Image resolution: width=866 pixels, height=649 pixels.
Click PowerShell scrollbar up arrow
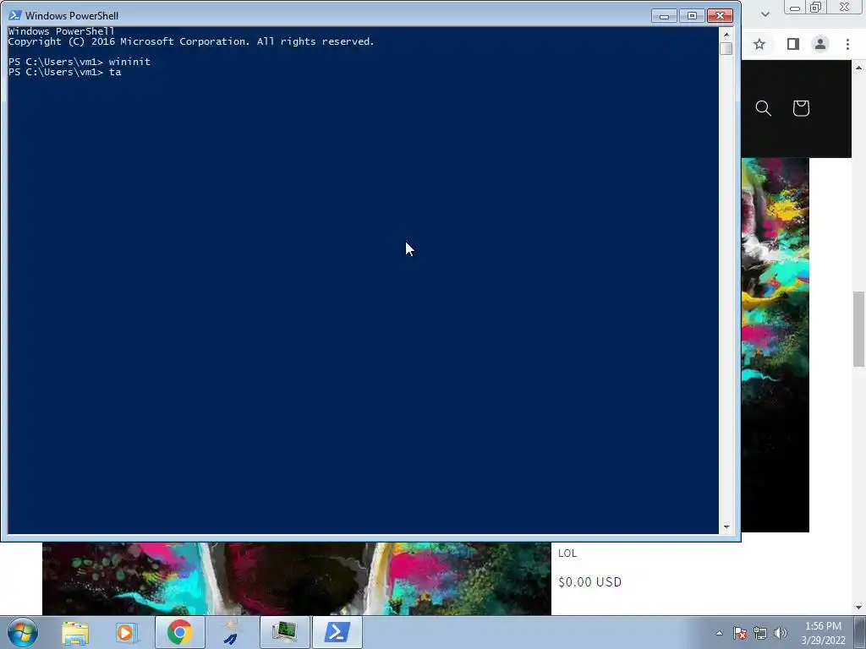[x=726, y=34]
